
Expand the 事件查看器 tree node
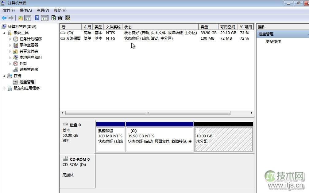pos(10,45)
